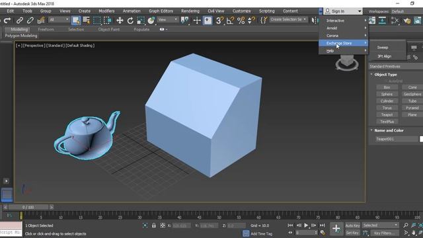Select the Unlink Selection icon
This screenshot has width=423, height=238.
30,20
